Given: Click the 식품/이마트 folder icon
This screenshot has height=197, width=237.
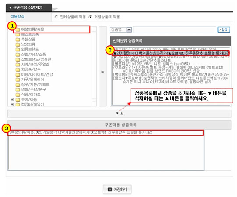Looking at the screenshot, I should coord(18,95).
